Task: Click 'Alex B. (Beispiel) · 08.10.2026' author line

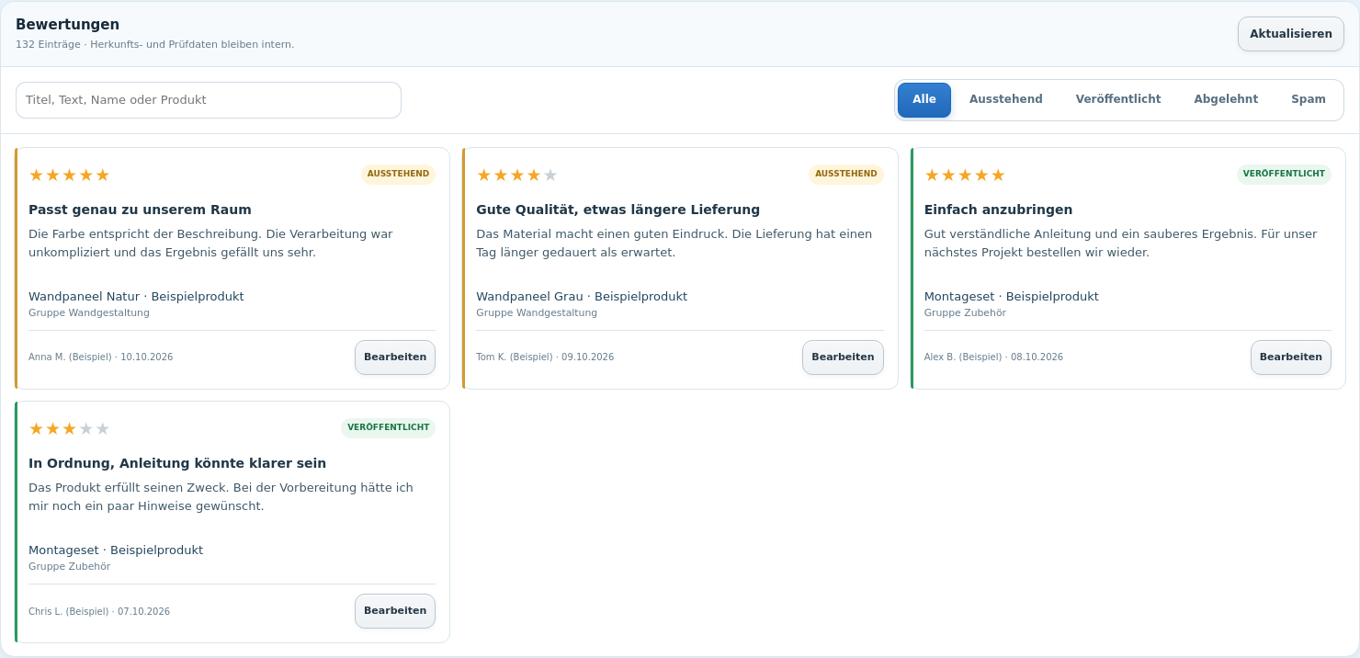Action: coord(993,357)
